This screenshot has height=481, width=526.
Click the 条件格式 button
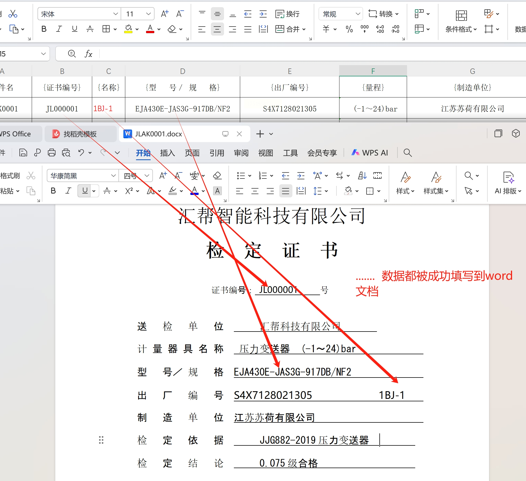[x=461, y=21]
